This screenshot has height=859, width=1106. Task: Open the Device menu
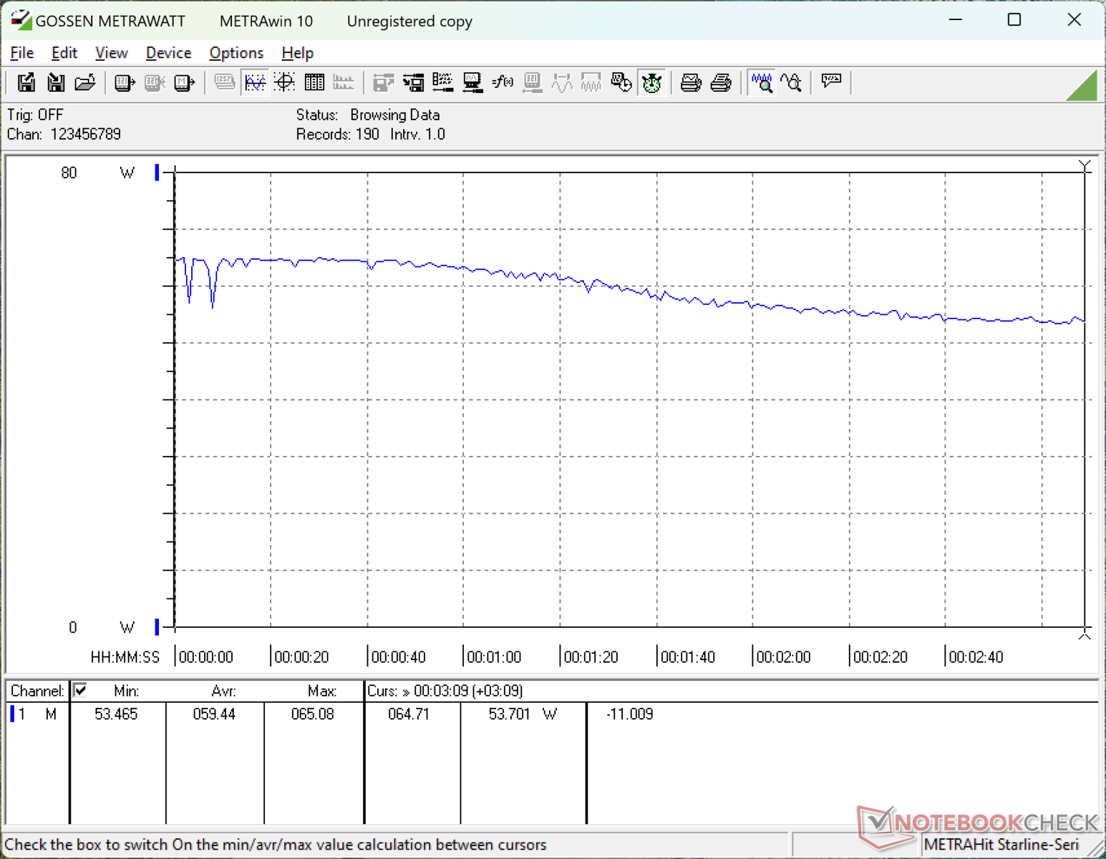tap(168, 53)
